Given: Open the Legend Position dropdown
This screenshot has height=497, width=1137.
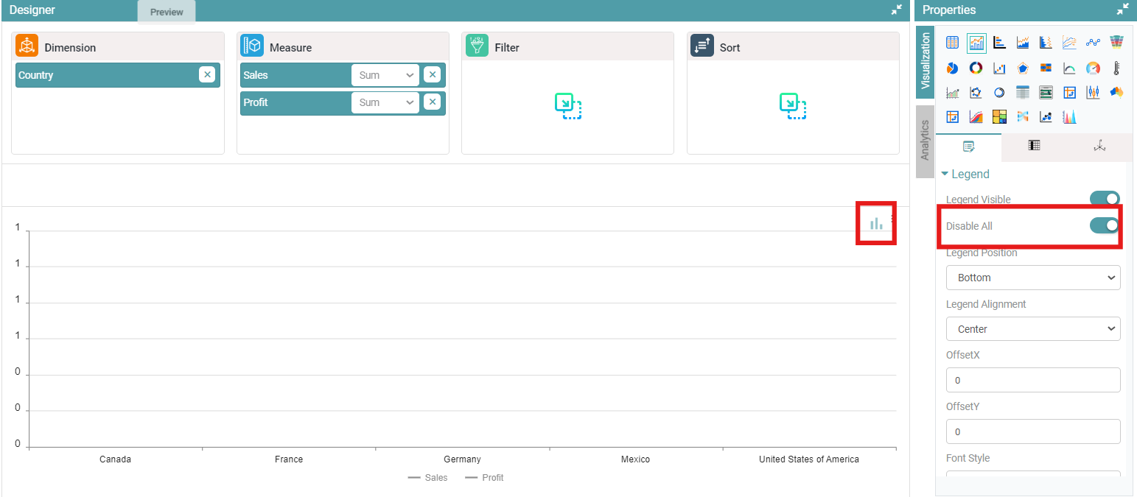Looking at the screenshot, I should tap(1032, 278).
